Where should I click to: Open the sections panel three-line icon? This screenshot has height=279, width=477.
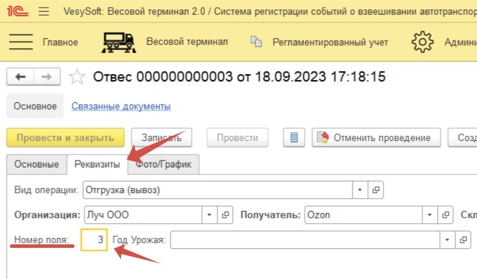coord(21,42)
